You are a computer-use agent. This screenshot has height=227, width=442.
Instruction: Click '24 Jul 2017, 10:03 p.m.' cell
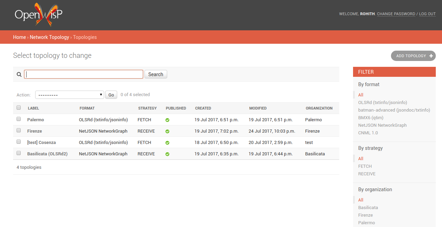point(272,131)
